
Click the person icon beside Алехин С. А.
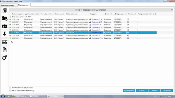pos(90,30)
